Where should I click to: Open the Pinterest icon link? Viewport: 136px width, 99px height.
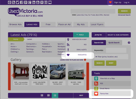coord(26,2)
